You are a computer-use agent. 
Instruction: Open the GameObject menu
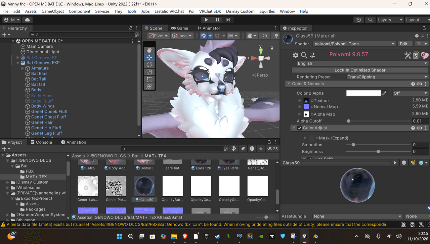tap(53, 11)
